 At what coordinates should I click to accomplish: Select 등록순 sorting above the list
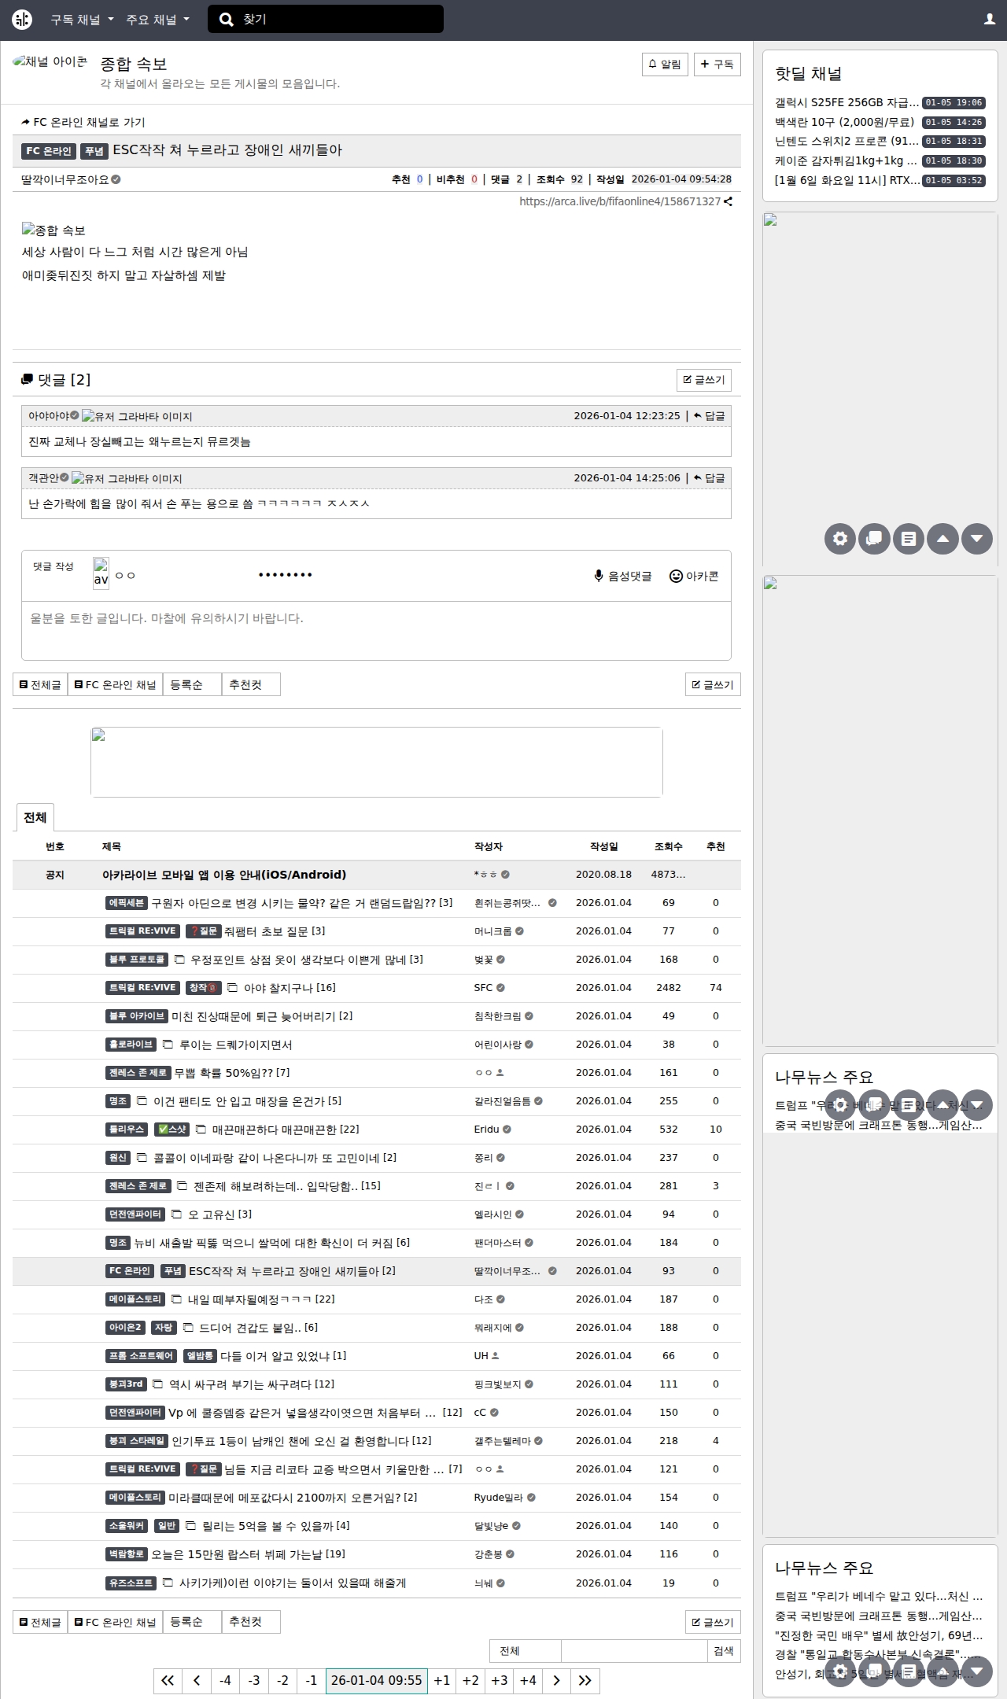(x=192, y=685)
